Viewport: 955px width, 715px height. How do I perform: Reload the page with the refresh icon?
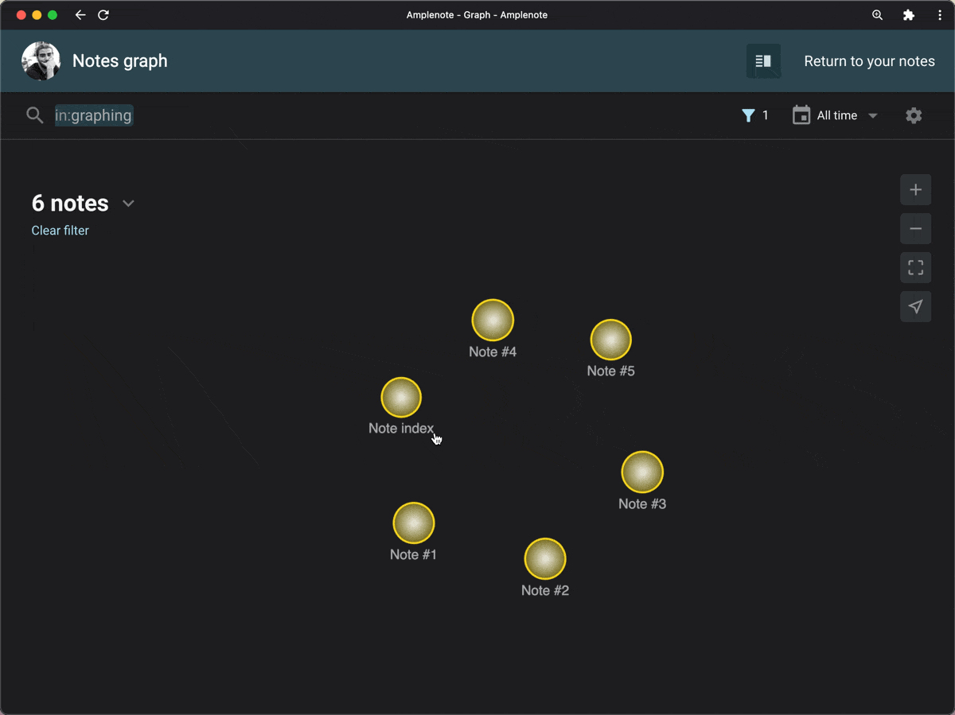[x=103, y=15]
